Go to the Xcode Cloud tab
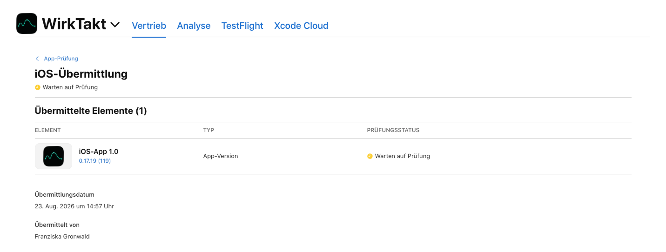The image size is (666, 252). [x=301, y=26]
